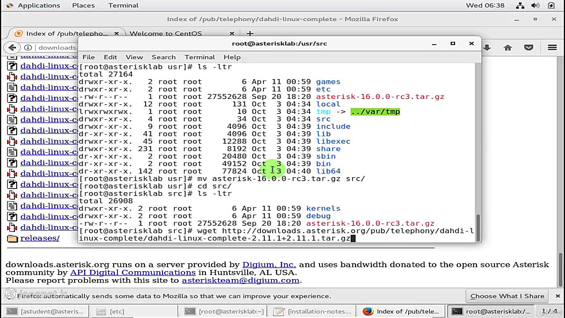This screenshot has width=565, height=318.
Task: Open the terminal Search menu
Action: coord(163,57)
